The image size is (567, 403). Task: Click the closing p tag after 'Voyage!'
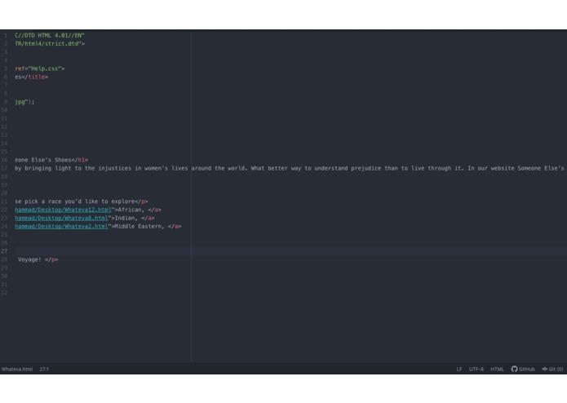tap(51, 259)
